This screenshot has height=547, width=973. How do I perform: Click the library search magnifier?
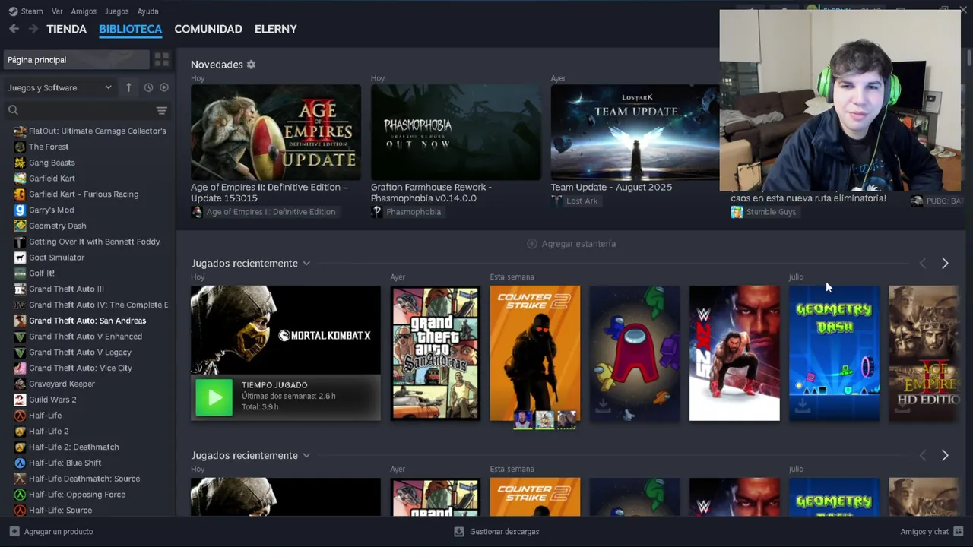point(13,110)
